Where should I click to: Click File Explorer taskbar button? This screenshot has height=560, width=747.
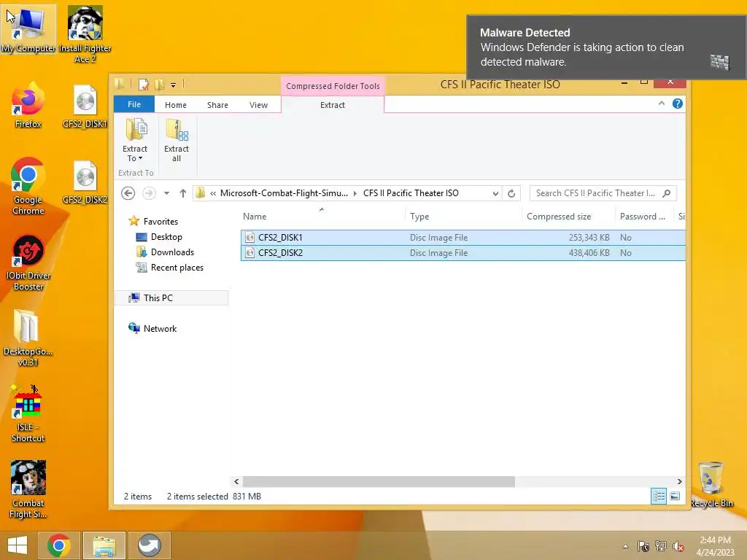coord(104,545)
